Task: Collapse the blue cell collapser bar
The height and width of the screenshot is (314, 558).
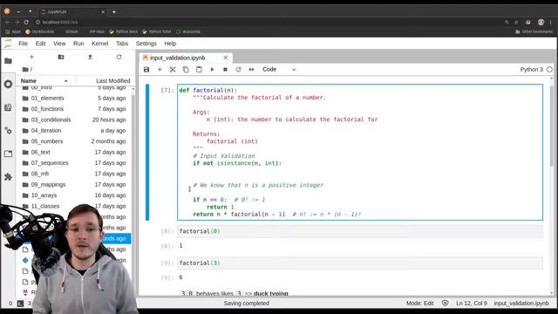Action: pyautogui.click(x=147, y=152)
